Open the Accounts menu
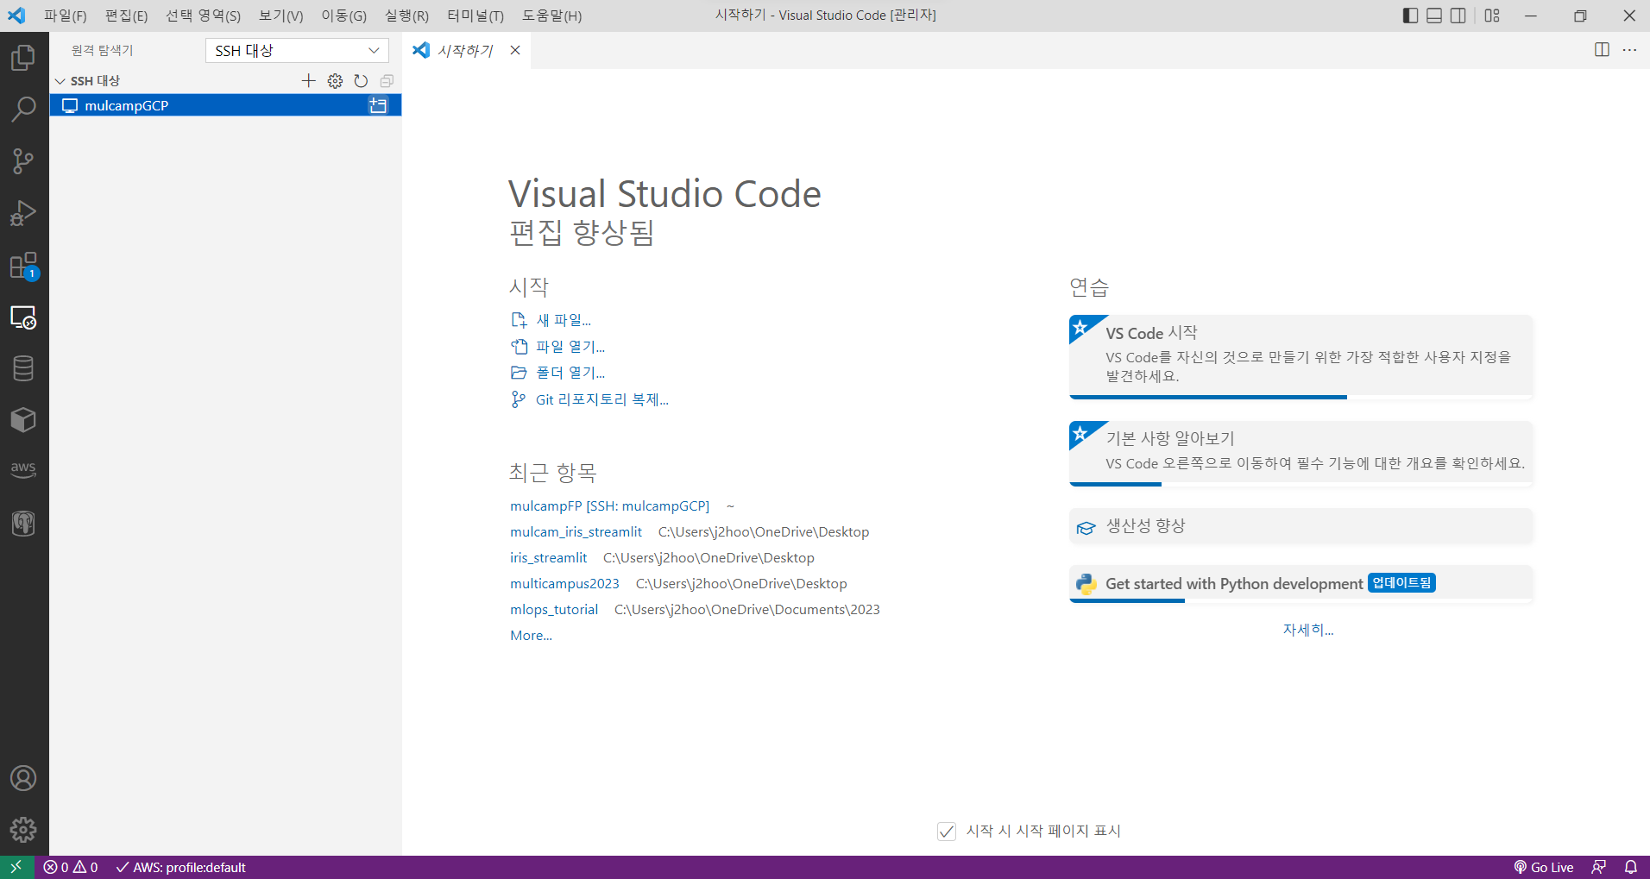Image resolution: width=1650 pixels, height=879 pixels. pyautogui.click(x=23, y=778)
